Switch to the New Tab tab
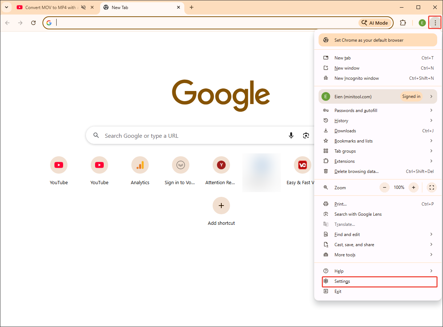This screenshot has height=327, width=443. [x=141, y=7]
